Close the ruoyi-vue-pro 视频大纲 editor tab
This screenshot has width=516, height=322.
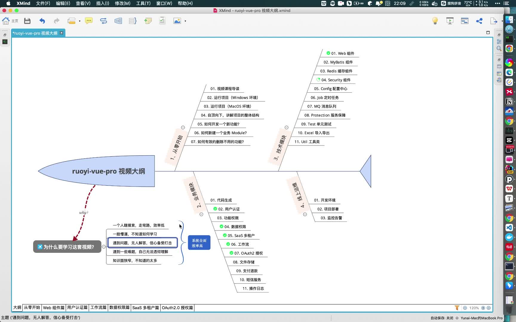(62, 33)
